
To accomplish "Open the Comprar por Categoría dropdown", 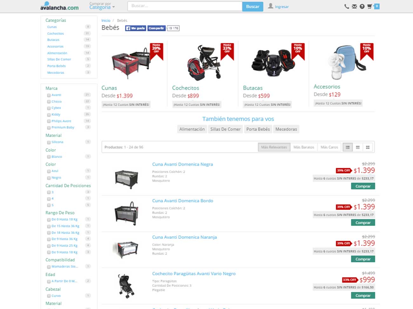I will (102, 6).
